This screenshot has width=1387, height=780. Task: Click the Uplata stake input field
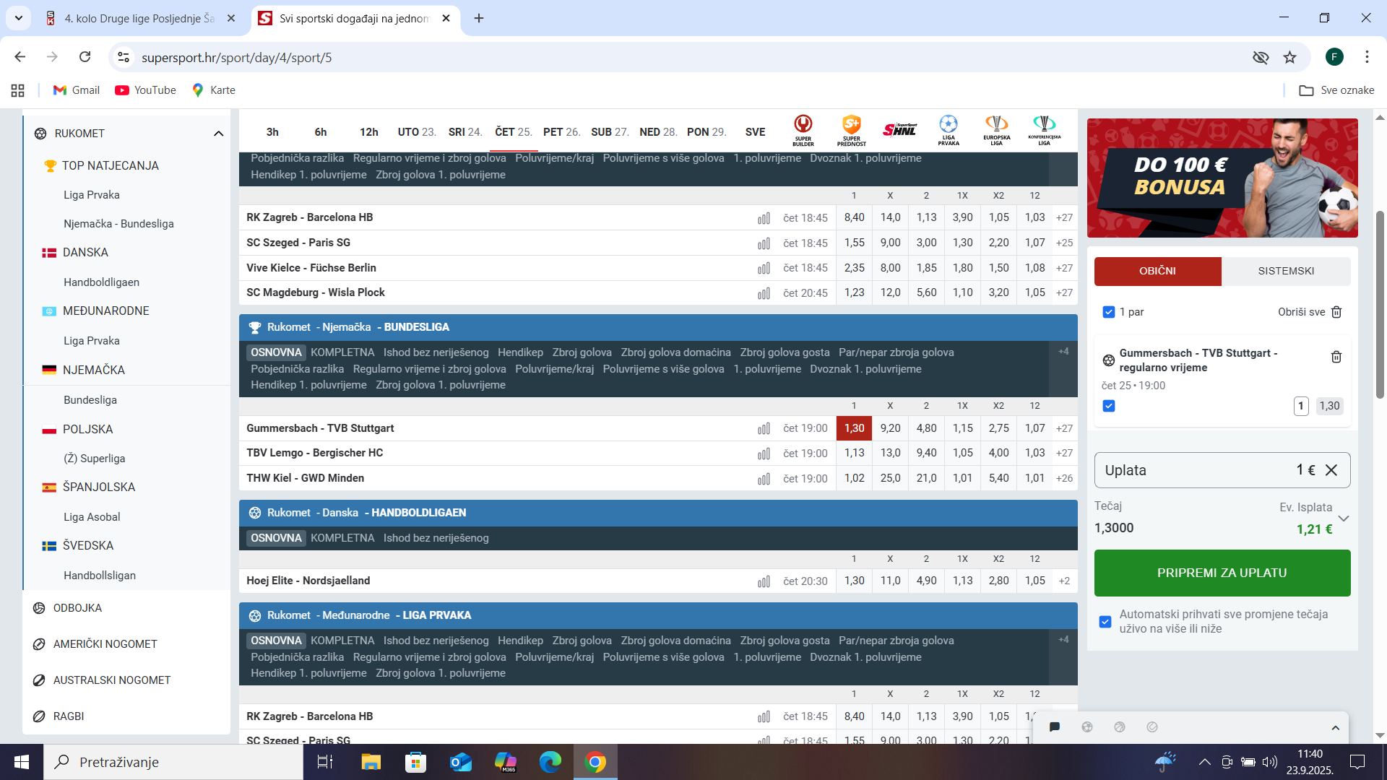[x=1222, y=470]
